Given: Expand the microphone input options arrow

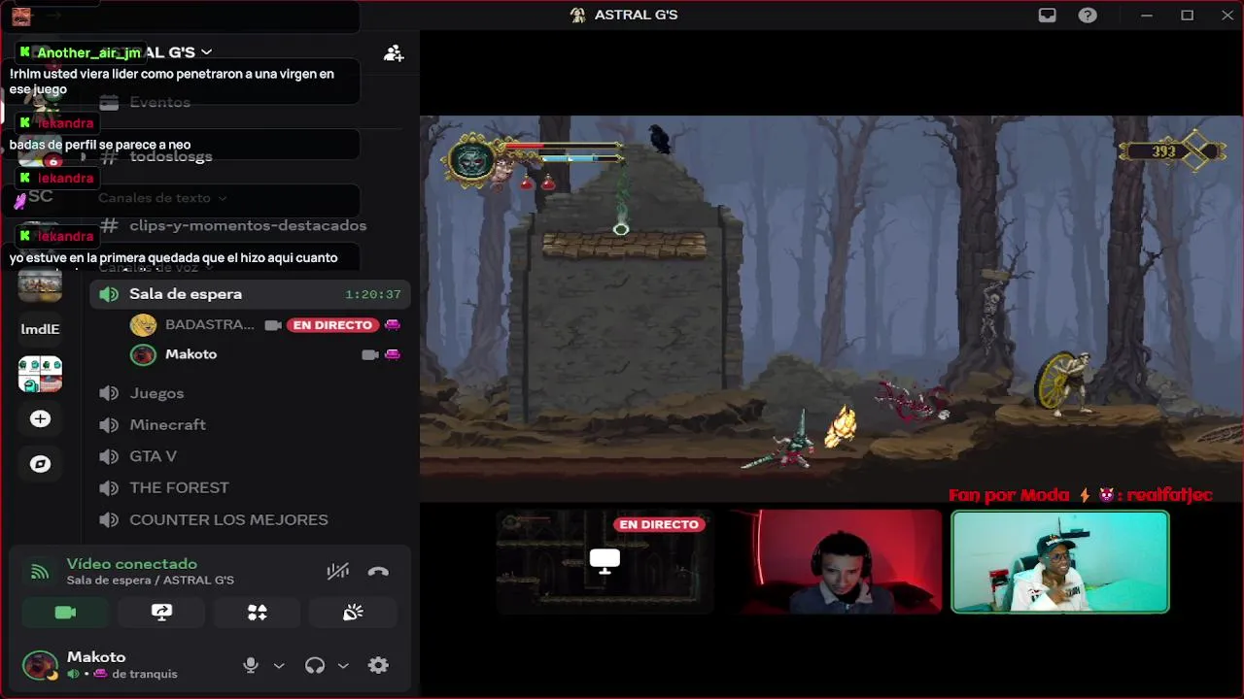Looking at the screenshot, I should [x=279, y=666].
